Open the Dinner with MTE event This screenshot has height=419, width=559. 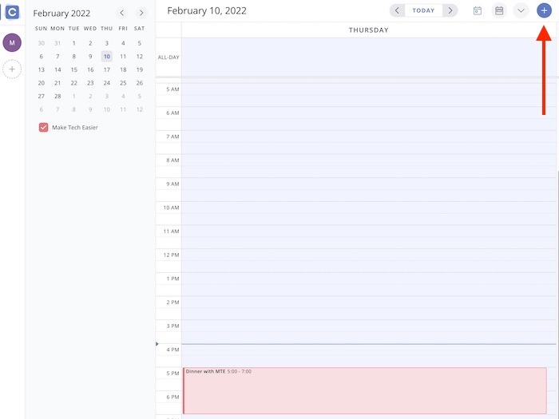[x=365, y=390]
